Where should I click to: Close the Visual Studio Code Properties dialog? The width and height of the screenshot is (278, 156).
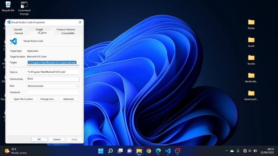click(80, 22)
